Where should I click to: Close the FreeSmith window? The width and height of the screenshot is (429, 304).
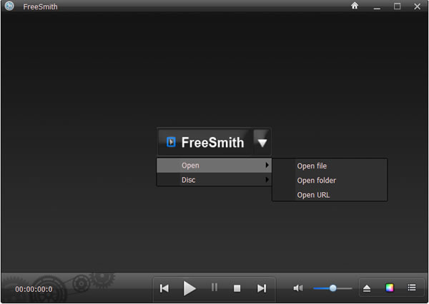(418, 6)
